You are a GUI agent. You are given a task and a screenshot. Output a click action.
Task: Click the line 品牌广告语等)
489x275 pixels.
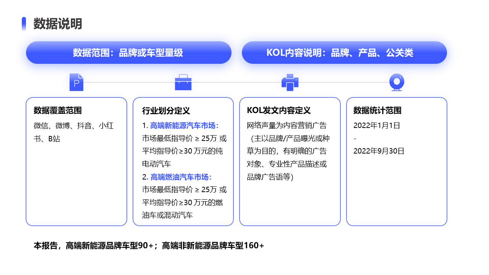(x=270, y=177)
